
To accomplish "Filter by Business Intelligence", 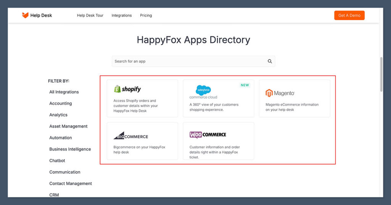I will tap(70, 149).
